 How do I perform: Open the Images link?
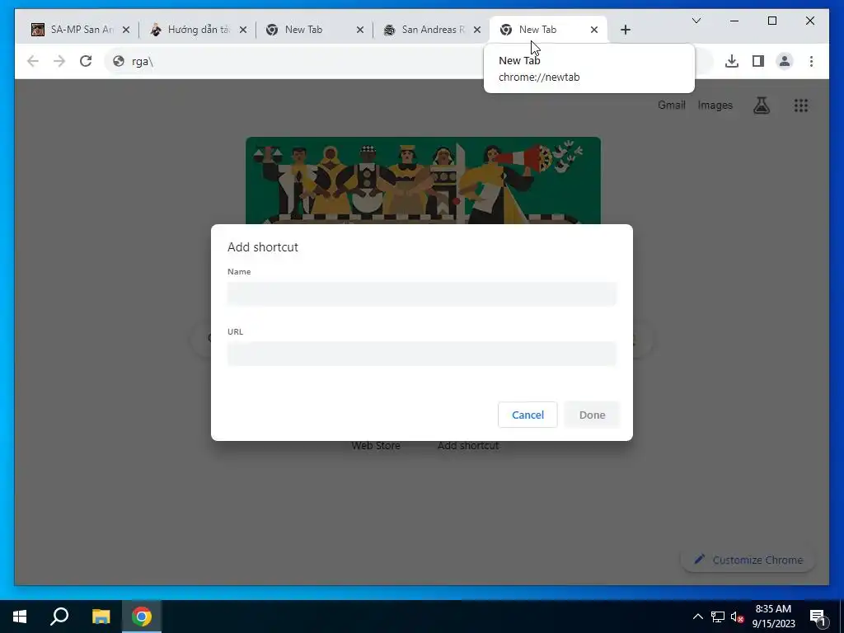[715, 105]
